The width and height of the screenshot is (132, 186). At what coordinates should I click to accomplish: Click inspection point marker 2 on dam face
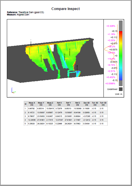[41, 59]
